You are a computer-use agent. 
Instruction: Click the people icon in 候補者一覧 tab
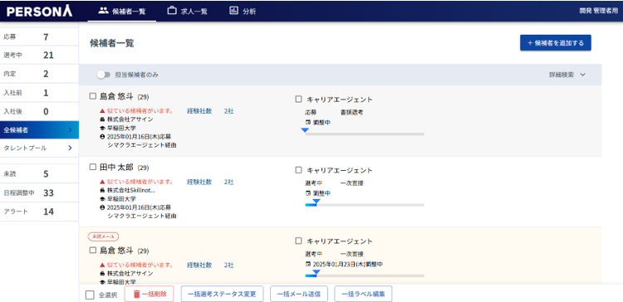point(103,11)
